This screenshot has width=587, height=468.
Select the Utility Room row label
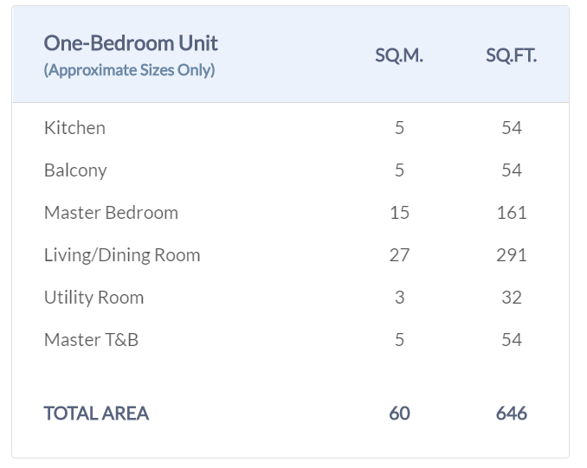(94, 297)
